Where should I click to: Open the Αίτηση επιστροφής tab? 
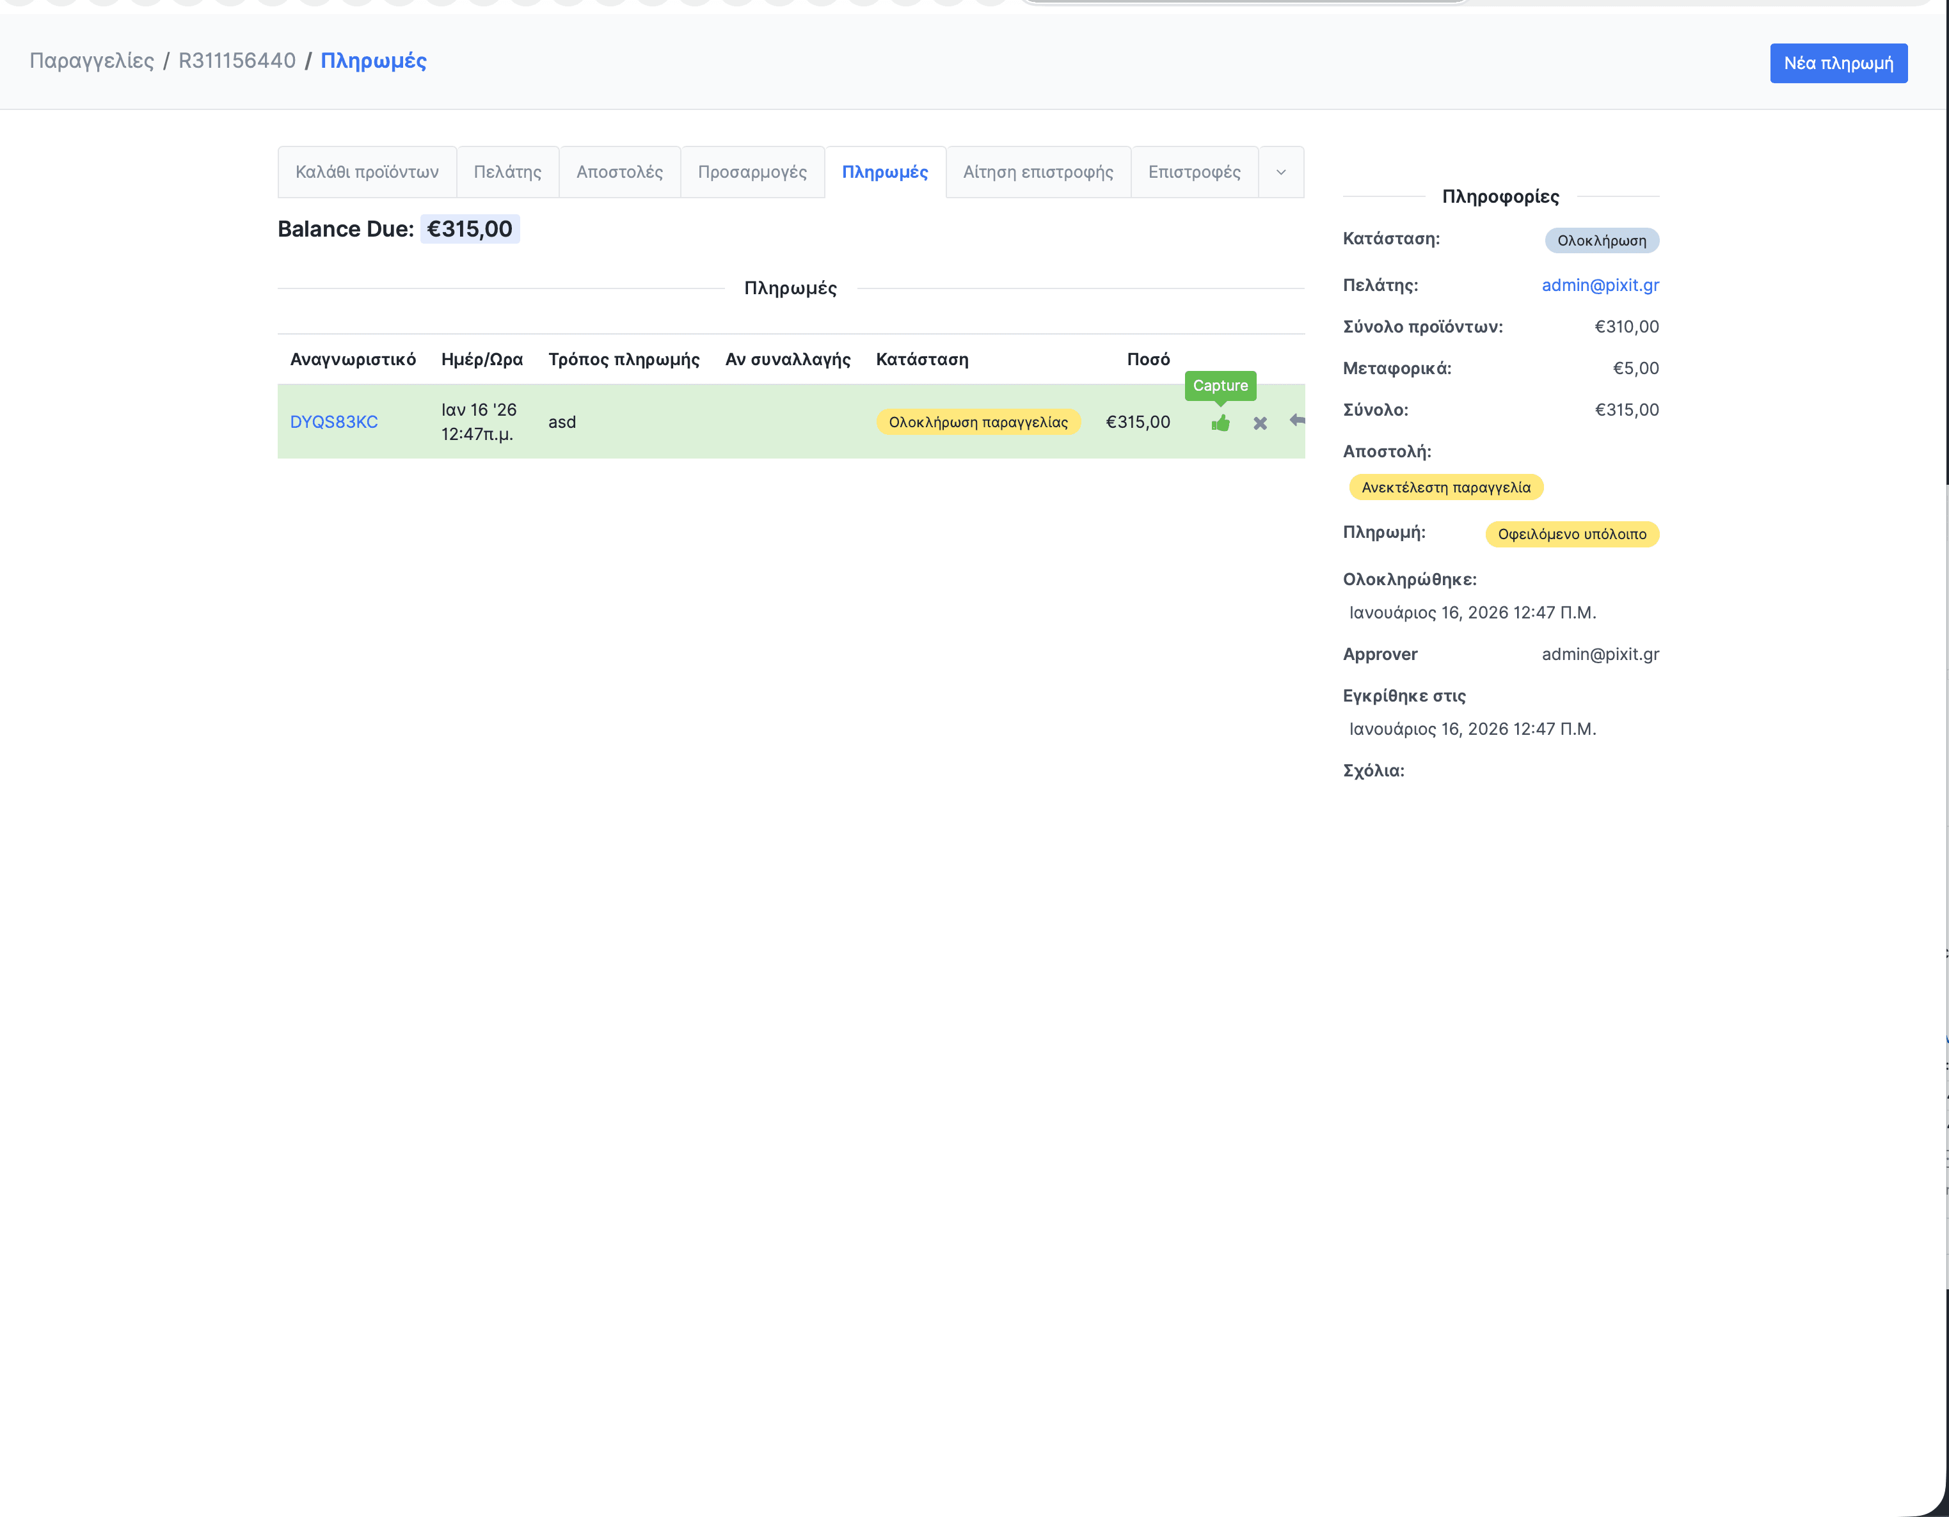(x=1038, y=172)
